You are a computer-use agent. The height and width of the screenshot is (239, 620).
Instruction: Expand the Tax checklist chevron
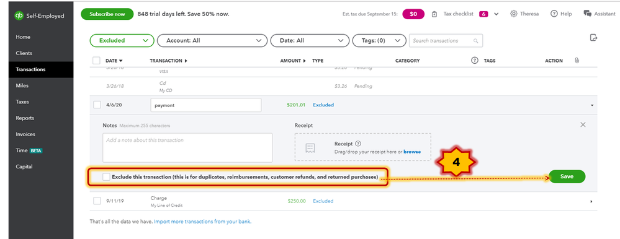coord(496,14)
